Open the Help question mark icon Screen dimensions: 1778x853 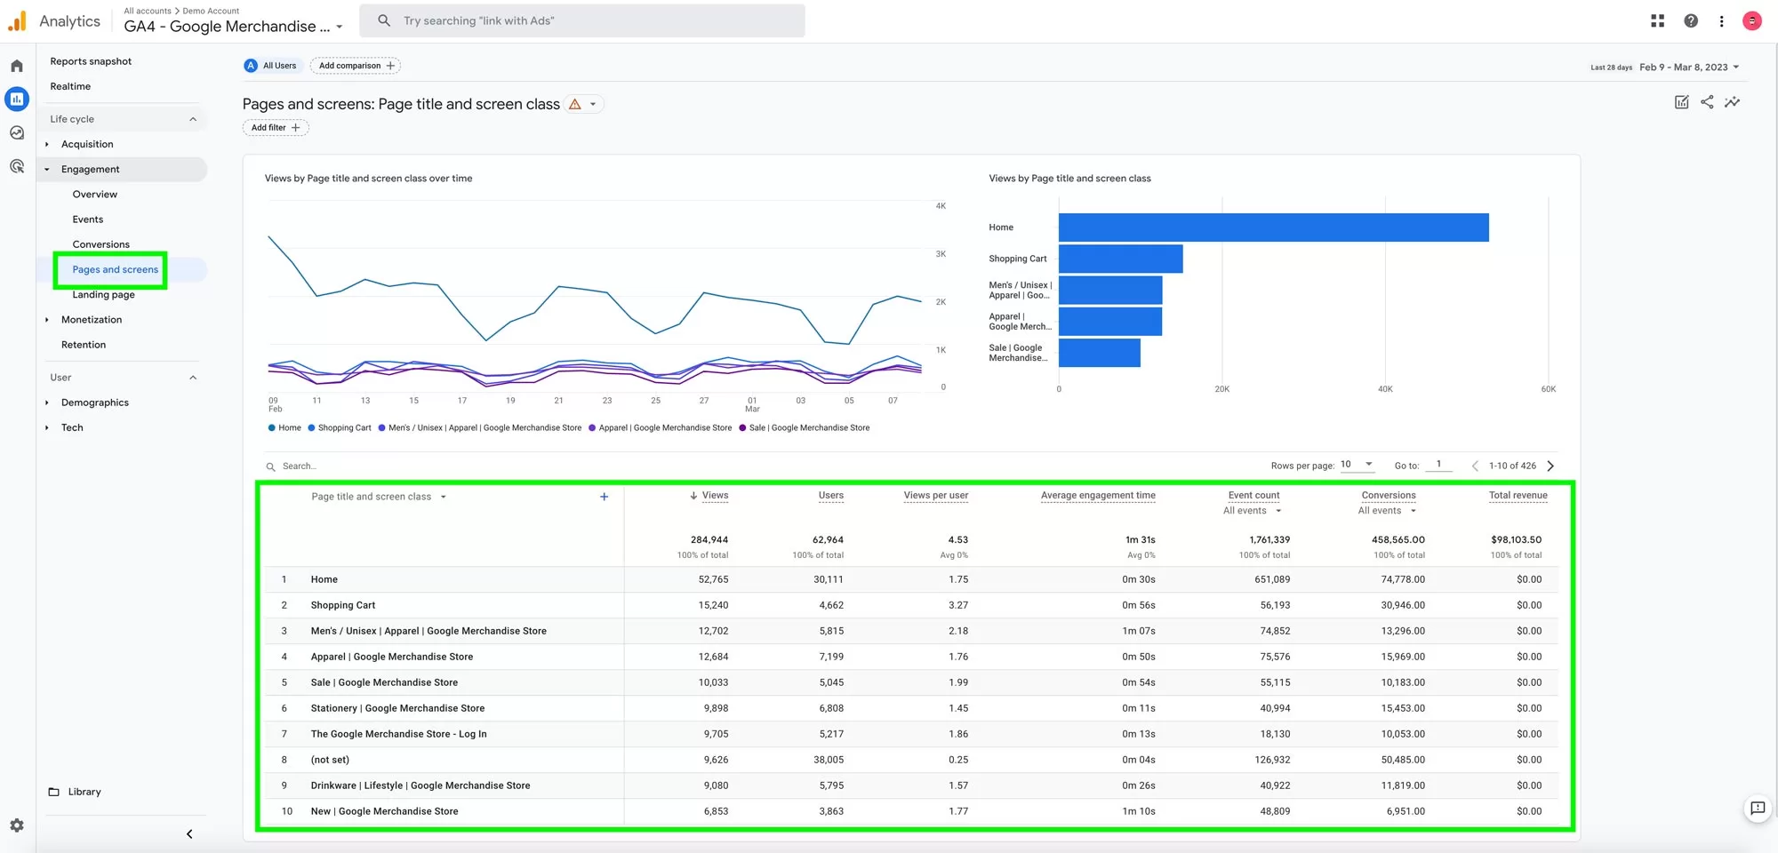(x=1691, y=20)
